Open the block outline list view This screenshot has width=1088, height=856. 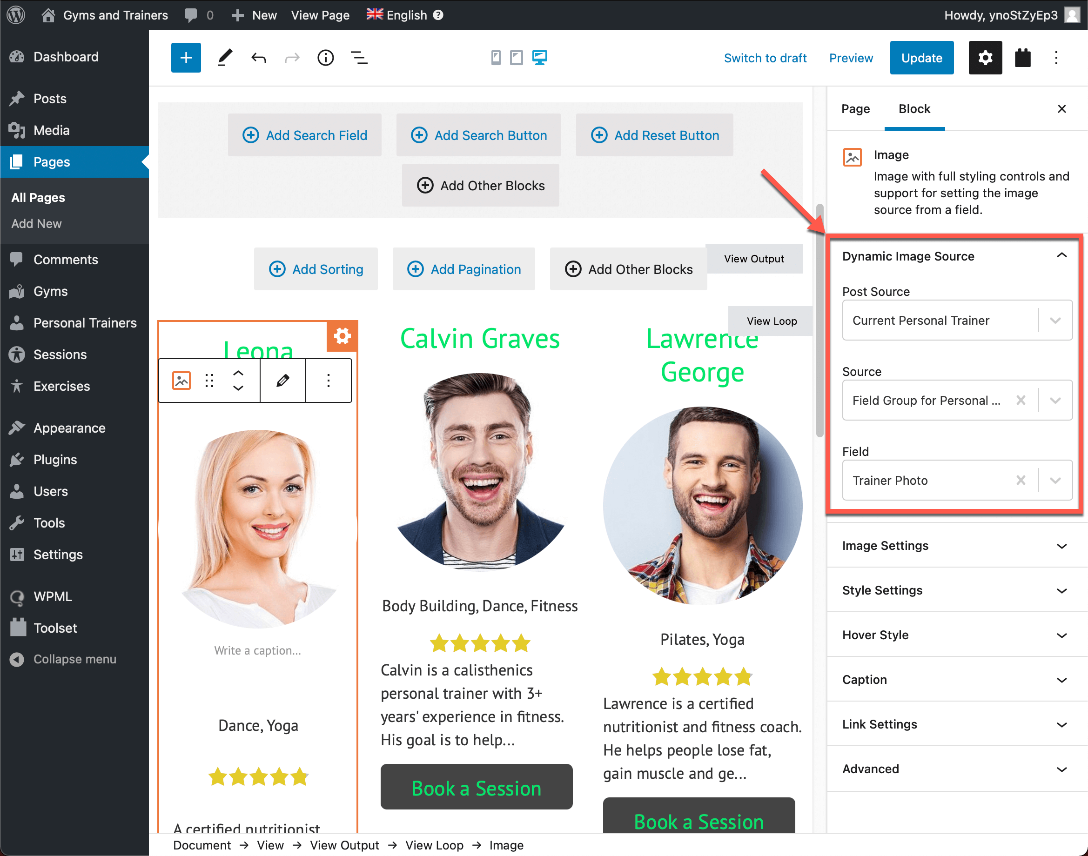(359, 58)
